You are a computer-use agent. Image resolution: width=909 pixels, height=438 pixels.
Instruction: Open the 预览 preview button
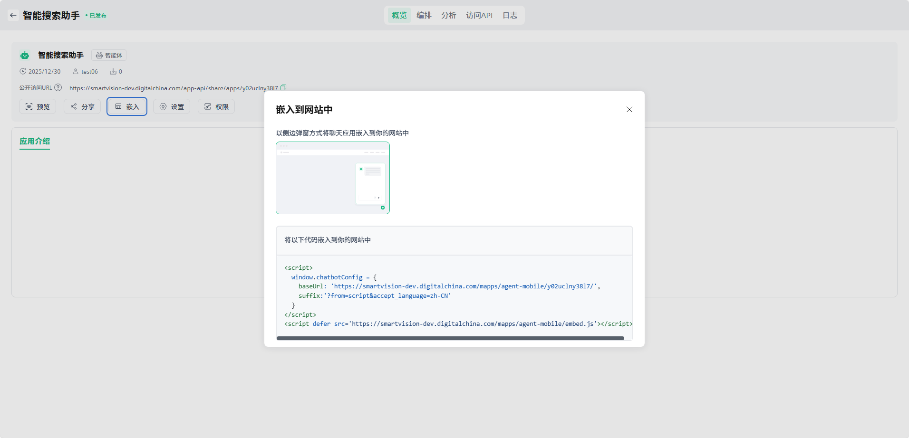pyautogui.click(x=38, y=106)
